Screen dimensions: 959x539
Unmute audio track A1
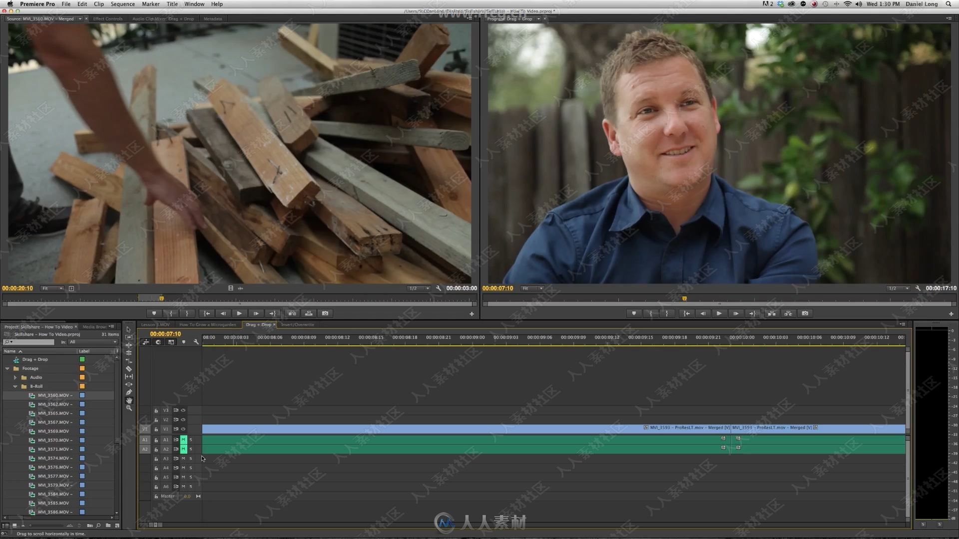pos(183,440)
